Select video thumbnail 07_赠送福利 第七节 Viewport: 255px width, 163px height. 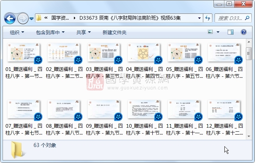[x=24, y=110]
